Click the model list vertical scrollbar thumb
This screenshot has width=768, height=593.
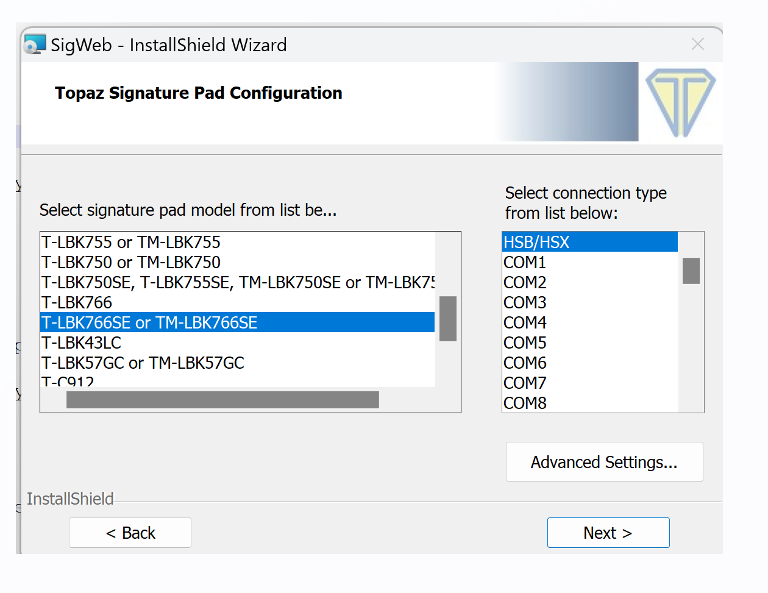pyautogui.click(x=448, y=318)
